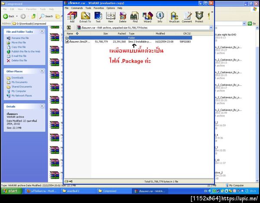Open My Documents in Other Places
Viewport: 260px width, 203px height.
pyautogui.click(x=19, y=82)
